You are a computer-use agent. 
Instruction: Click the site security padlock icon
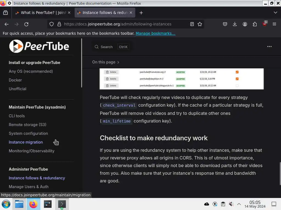coord(59,24)
